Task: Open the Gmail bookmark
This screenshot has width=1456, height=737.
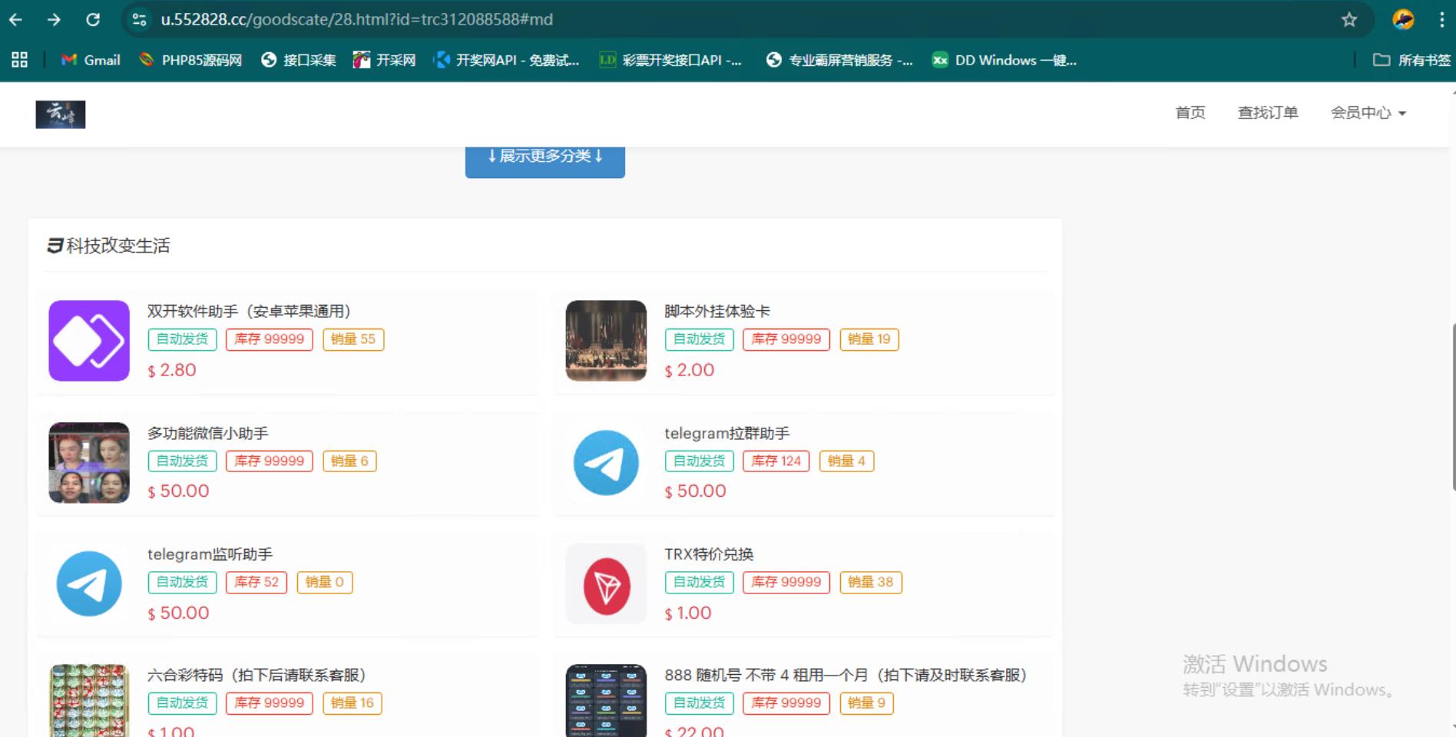Action: [x=91, y=60]
